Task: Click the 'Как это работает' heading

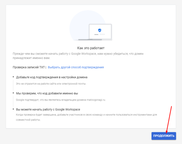Action: [x=91, y=48]
